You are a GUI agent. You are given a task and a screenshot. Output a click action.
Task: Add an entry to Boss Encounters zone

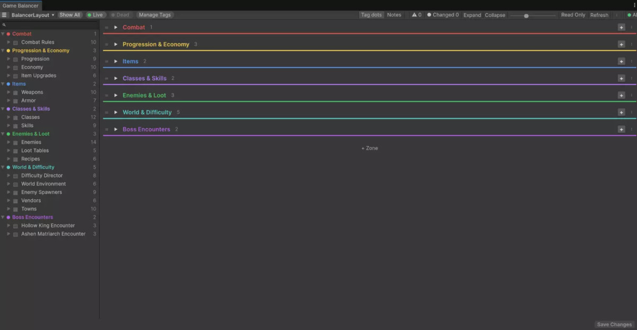621,129
